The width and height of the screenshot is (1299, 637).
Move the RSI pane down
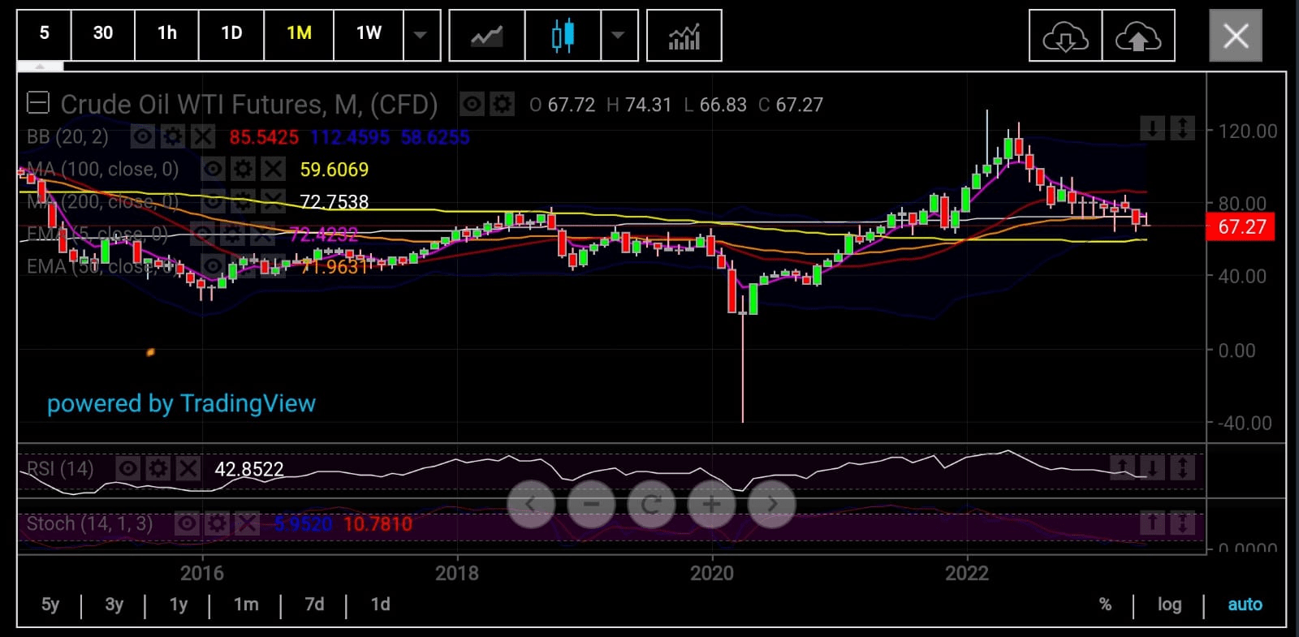coord(1152,467)
